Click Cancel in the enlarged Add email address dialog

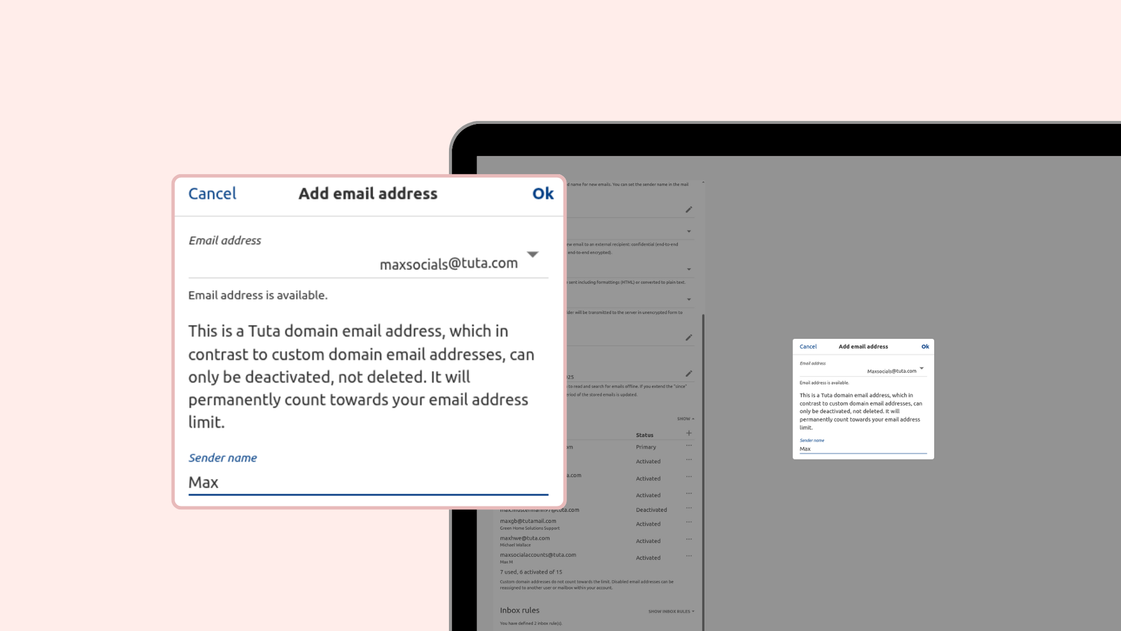212,194
